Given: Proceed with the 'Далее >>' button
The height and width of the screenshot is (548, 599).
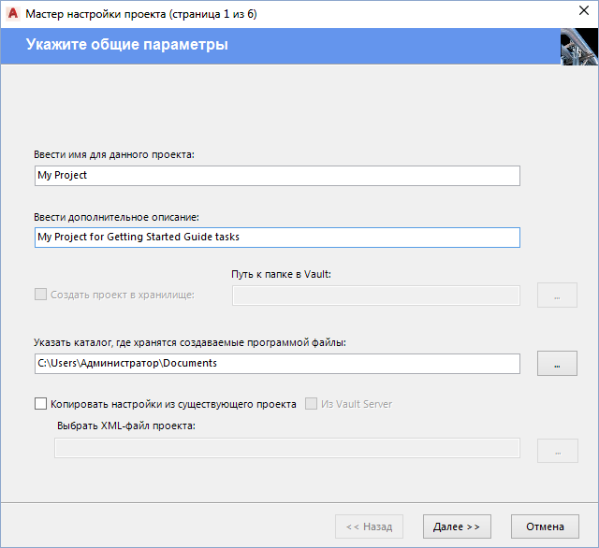Looking at the screenshot, I should [457, 526].
